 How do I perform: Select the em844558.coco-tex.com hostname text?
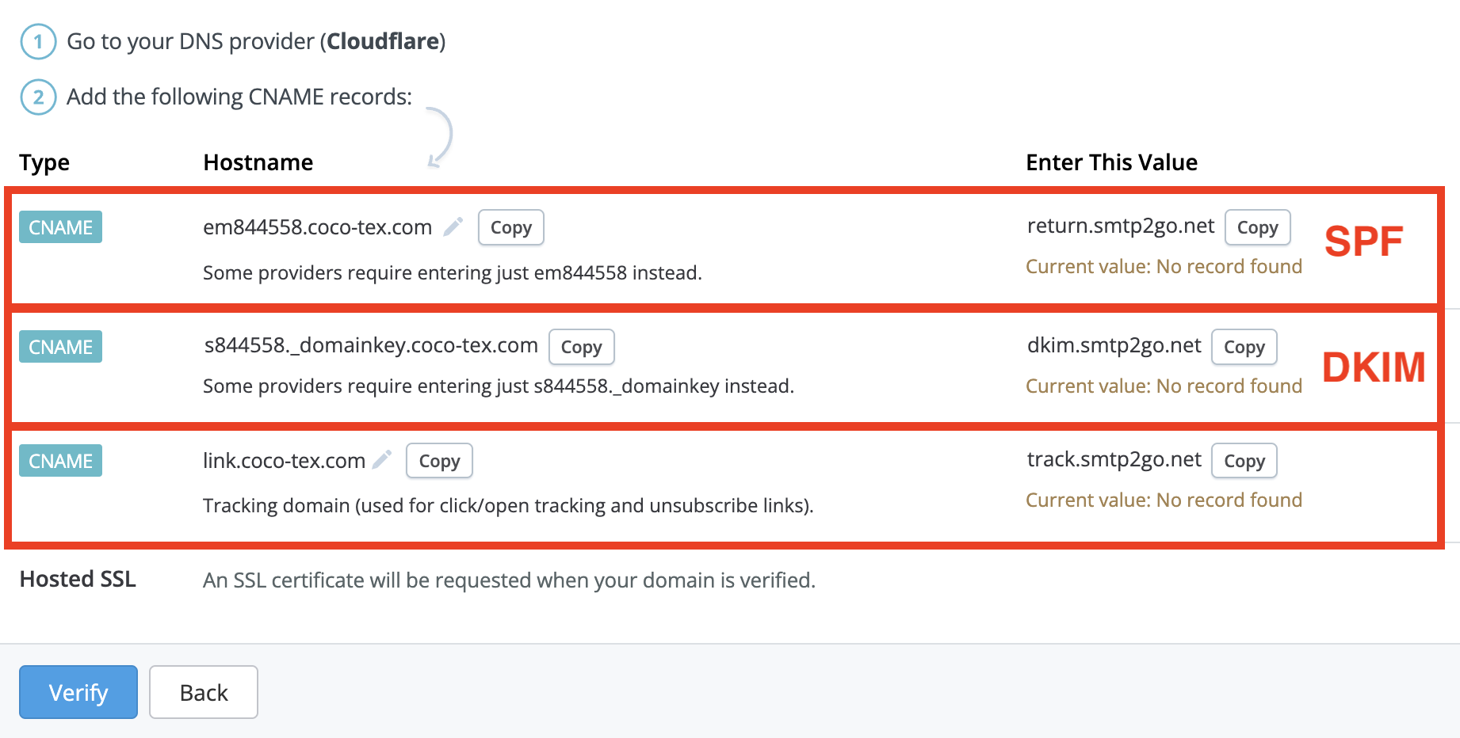(x=317, y=227)
